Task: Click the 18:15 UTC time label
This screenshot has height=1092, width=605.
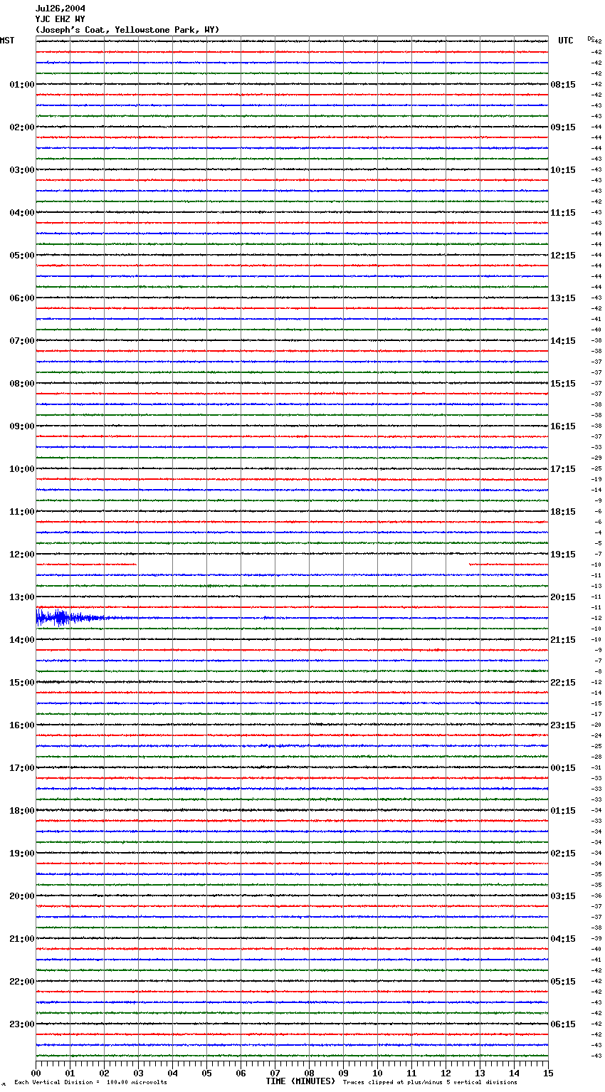Action: (x=563, y=512)
